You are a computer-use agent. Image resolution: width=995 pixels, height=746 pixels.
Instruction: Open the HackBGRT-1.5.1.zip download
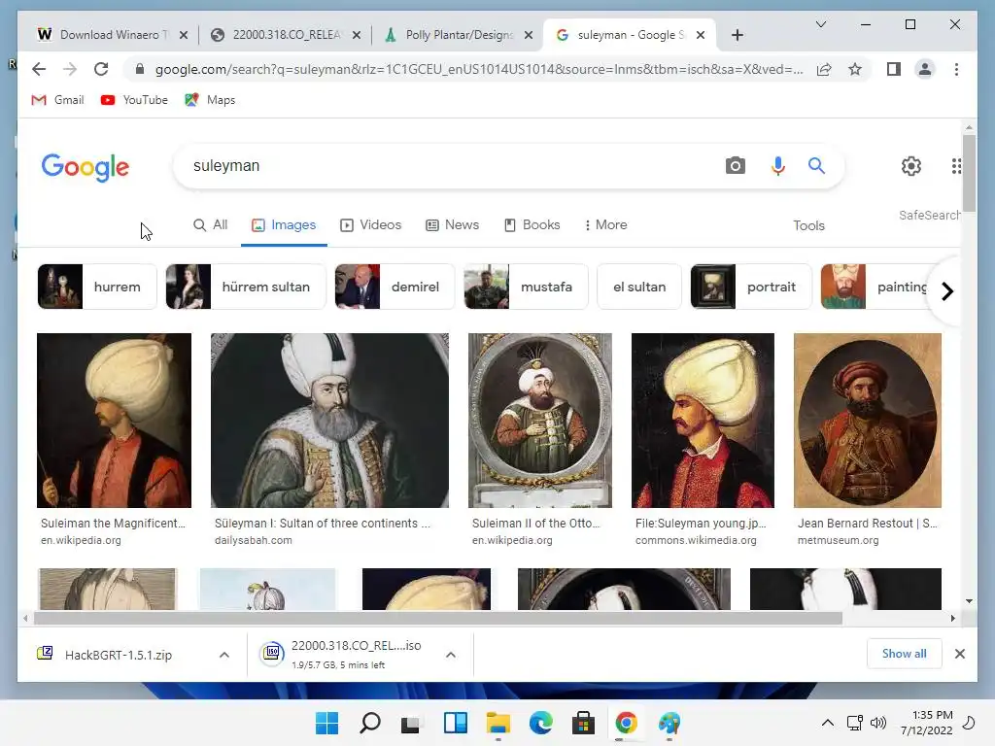pos(119,655)
